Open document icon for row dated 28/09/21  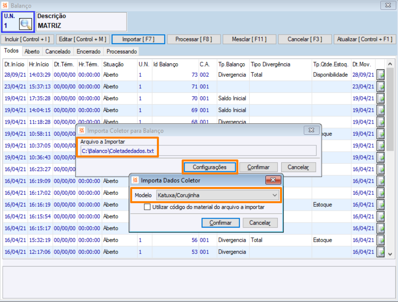tap(380, 75)
